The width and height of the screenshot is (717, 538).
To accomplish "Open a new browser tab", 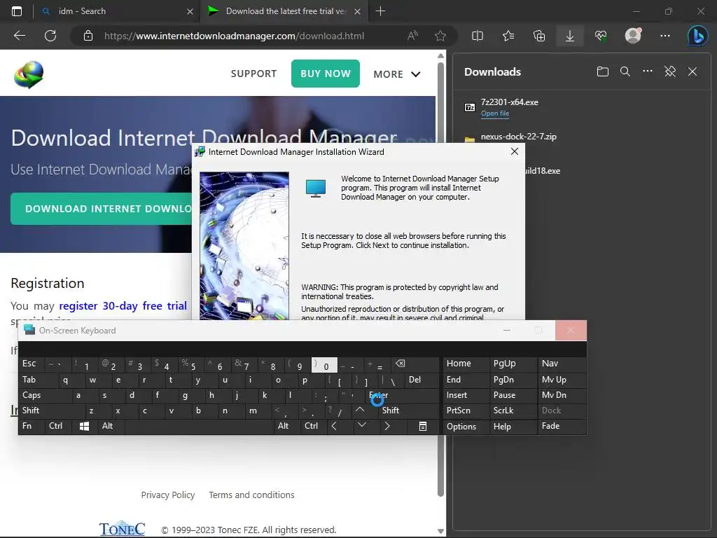I will point(380,11).
